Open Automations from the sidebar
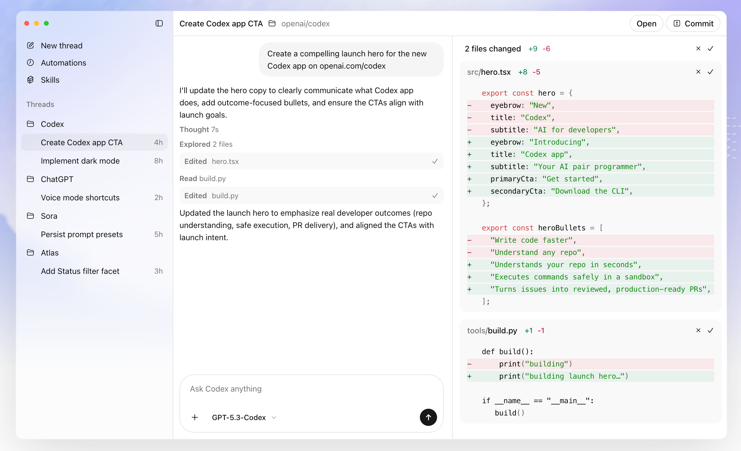 pos(63,63)
